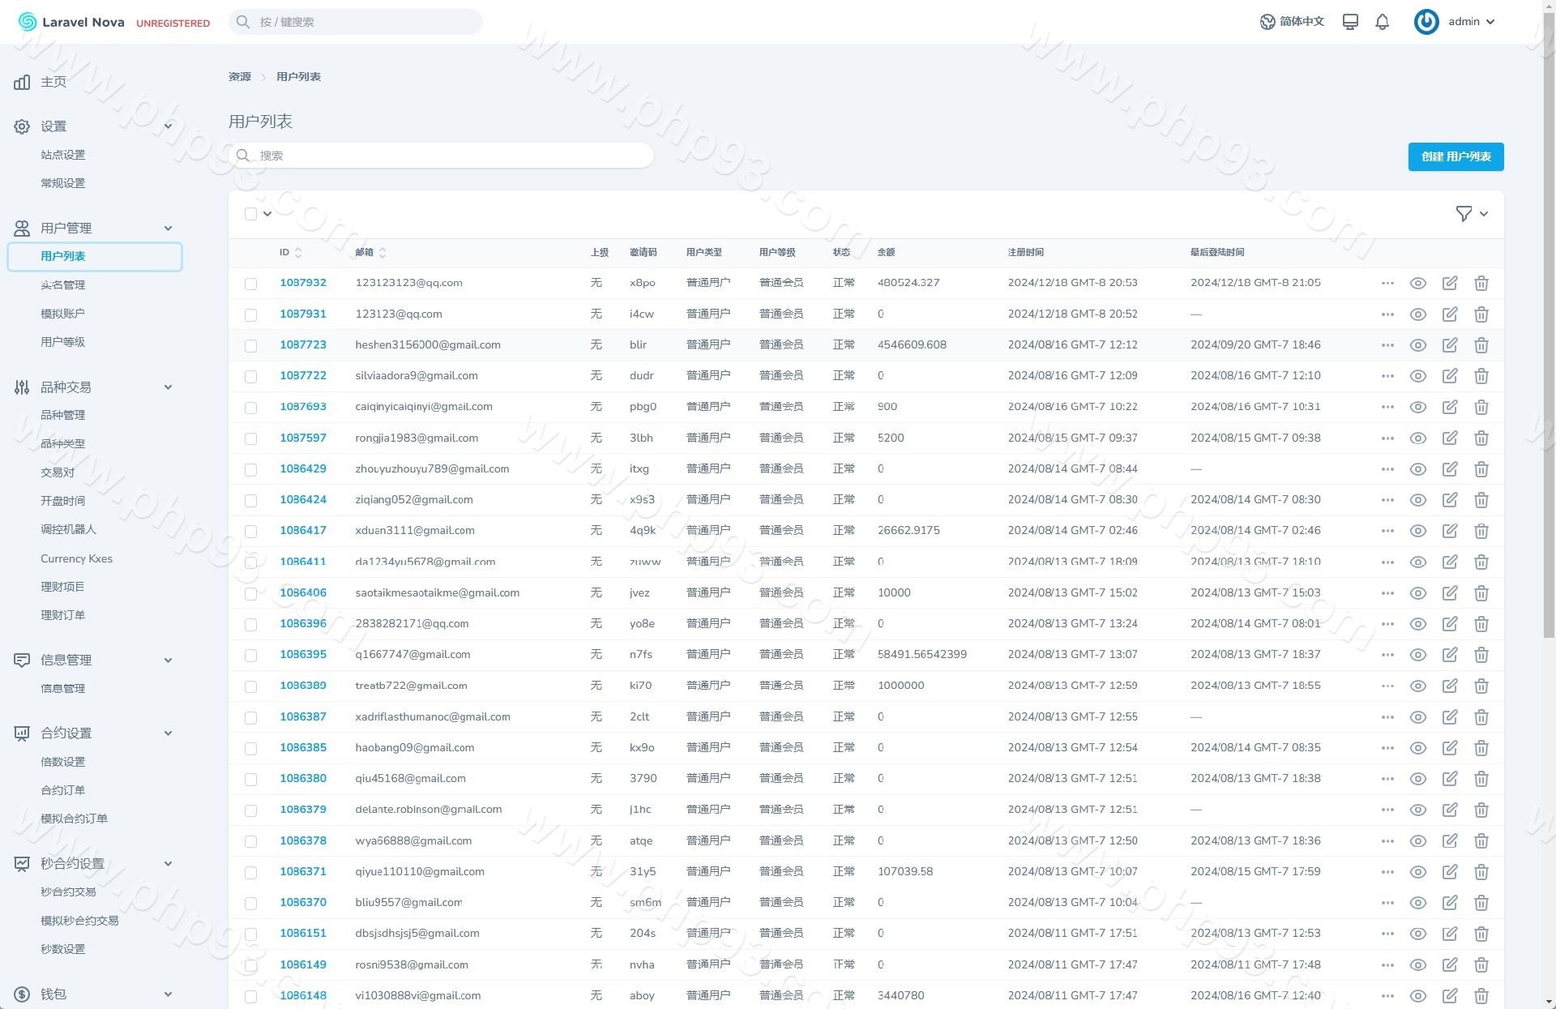Open user ID link 1087597
The height and width of the screenshot is (1009, 1556).
click(302, 438)
